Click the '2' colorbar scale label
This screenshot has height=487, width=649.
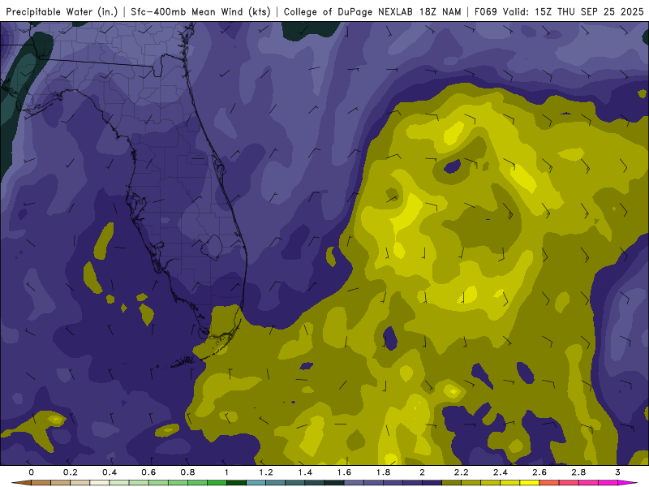[x=422, y=472]
